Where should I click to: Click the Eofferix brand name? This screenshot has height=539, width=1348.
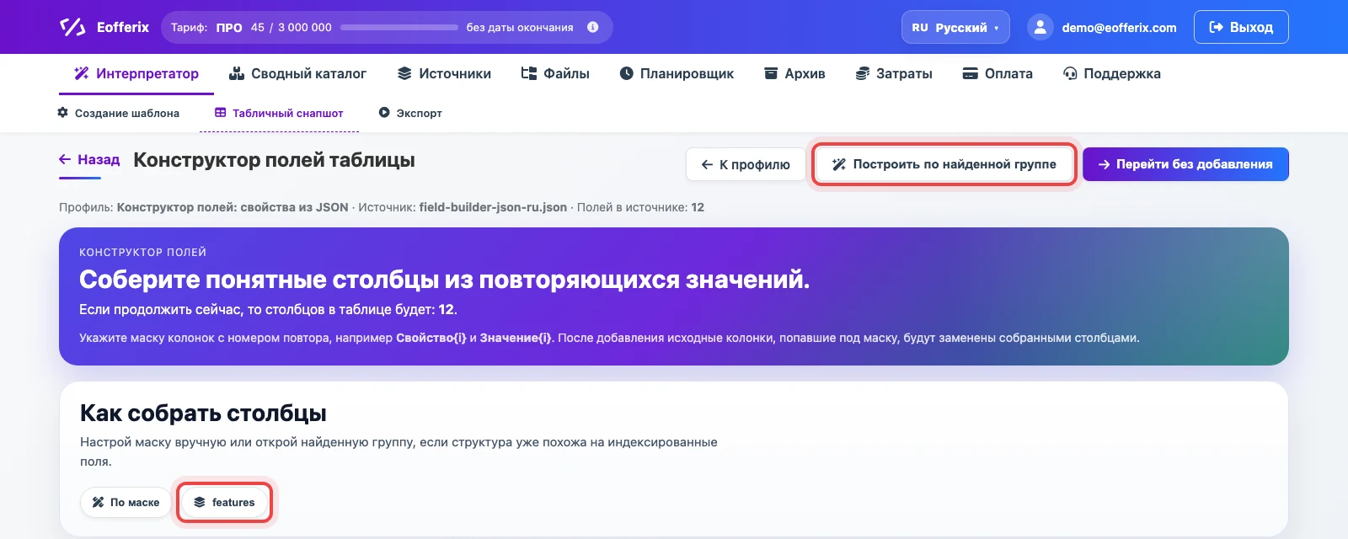123,27
